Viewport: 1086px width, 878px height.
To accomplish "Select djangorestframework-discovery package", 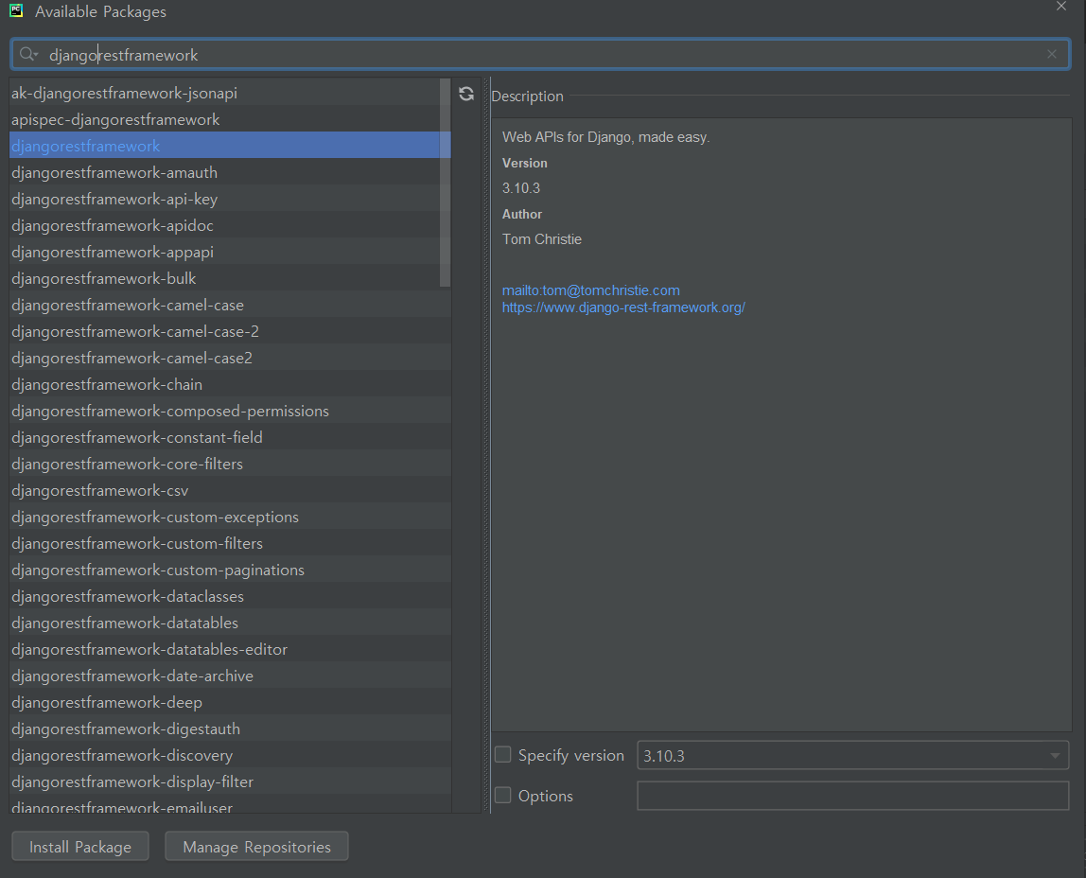I will pyautogui.click(x=229, y=755).
